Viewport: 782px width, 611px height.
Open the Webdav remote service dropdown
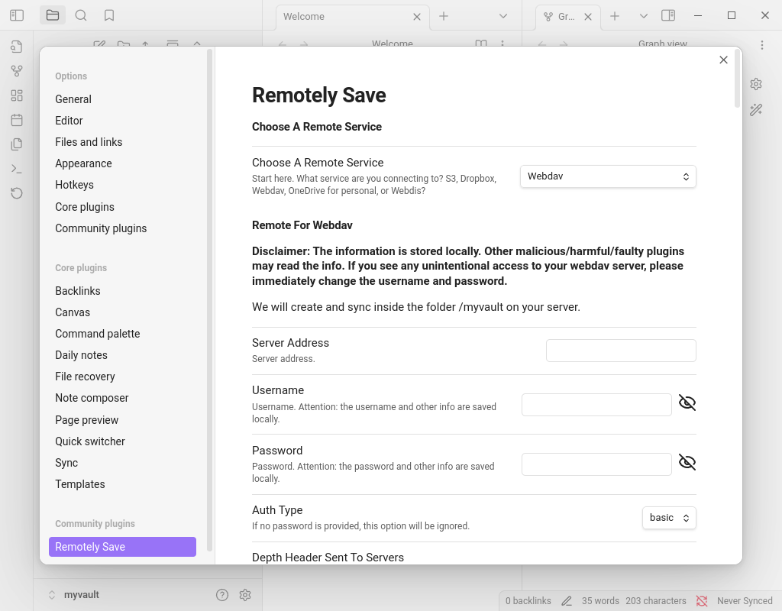(x=608, y=176)
